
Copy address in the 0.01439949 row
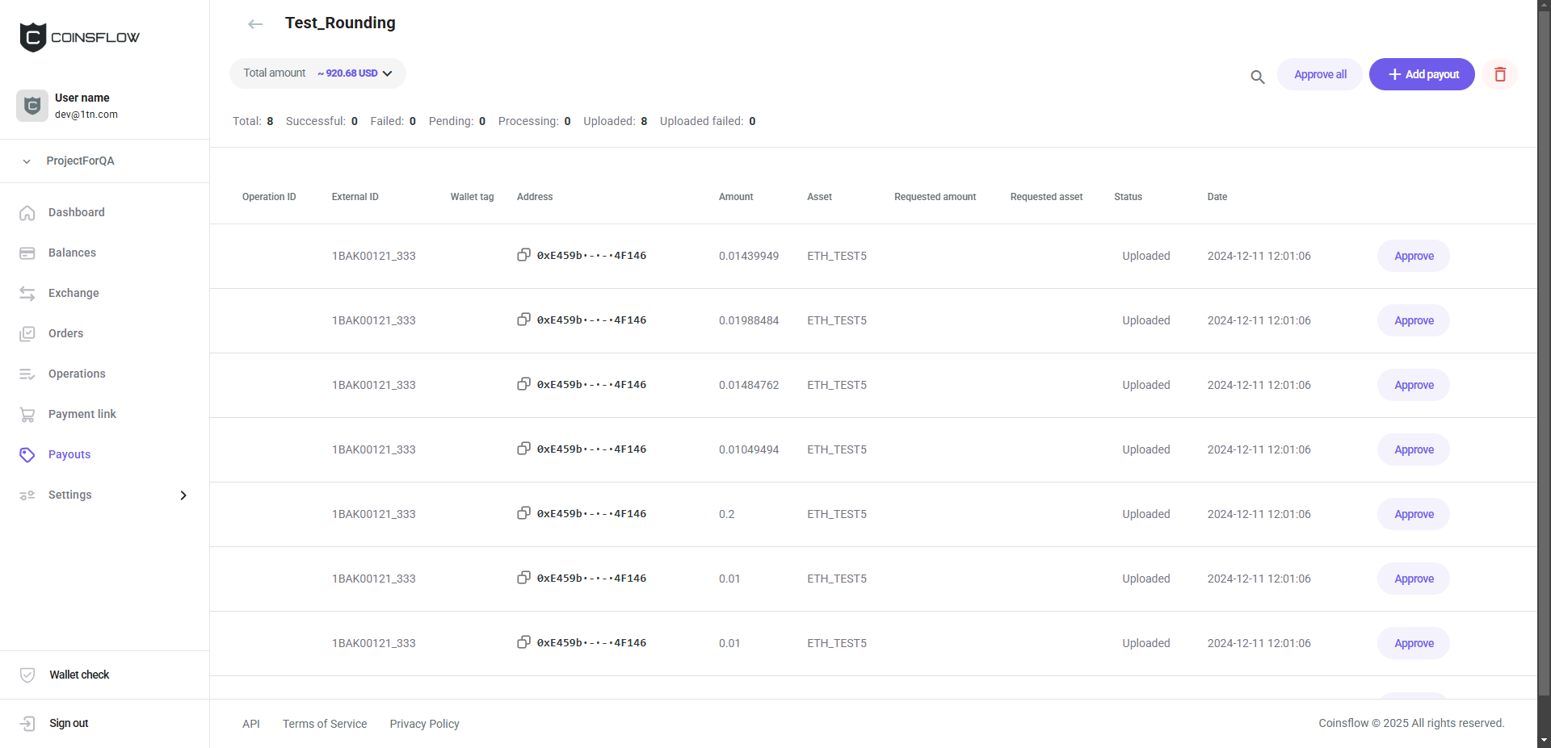[523, 255]
